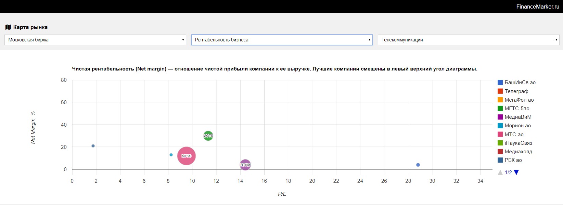Open the FinanceMarker.ru link

click(537, 7)
